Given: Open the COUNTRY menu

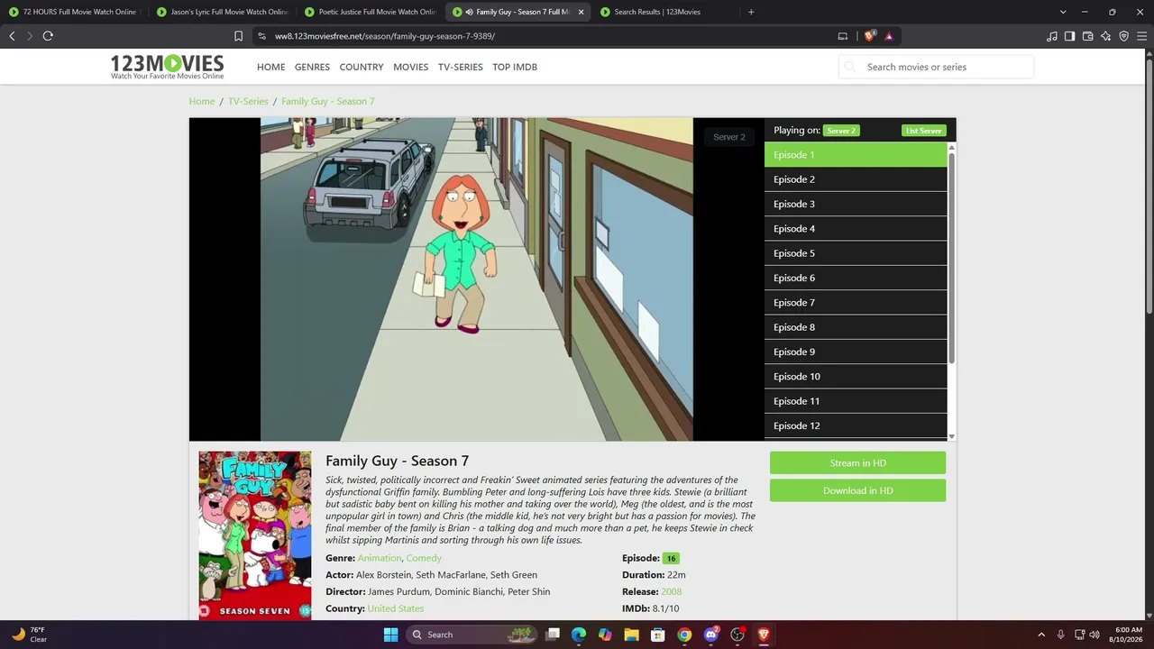Looking at the screenshot, I should [362, 67].
